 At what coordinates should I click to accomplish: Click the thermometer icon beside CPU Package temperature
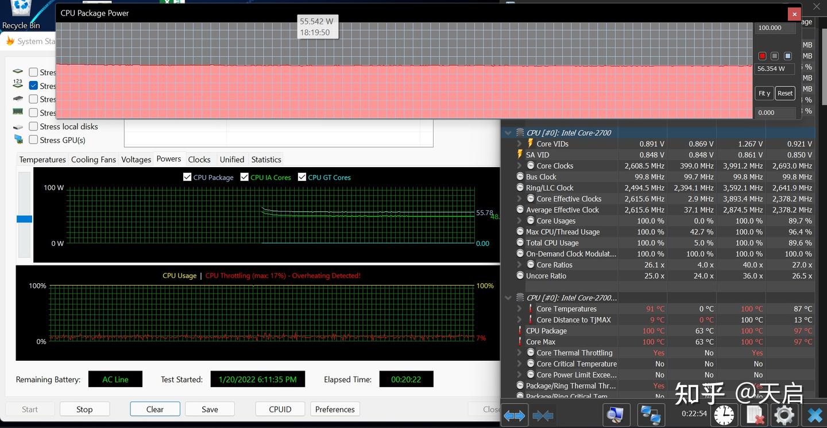coord(520,331)
